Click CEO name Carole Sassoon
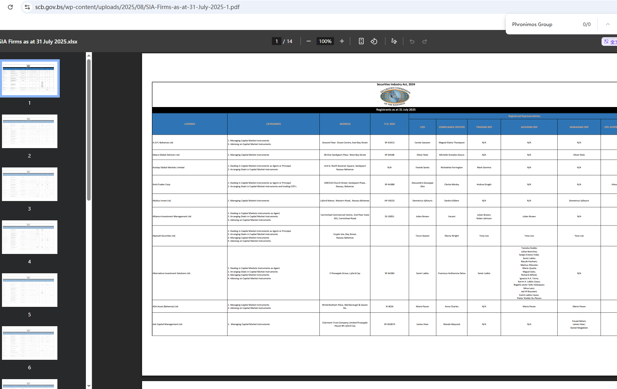 tap(422, 143)
